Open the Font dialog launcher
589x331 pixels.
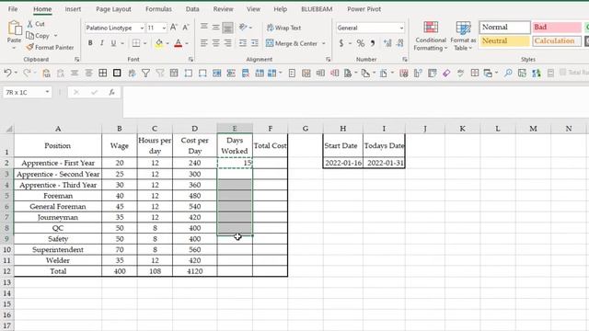pyautogui.click(x=191, y=59)
